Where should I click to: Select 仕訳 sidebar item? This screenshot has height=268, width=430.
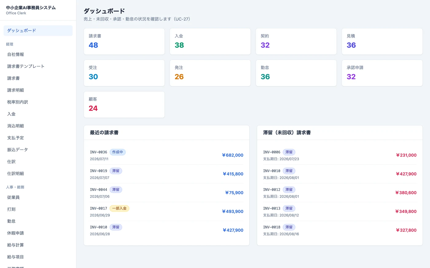pyautogui.click(x=38, y=162)
